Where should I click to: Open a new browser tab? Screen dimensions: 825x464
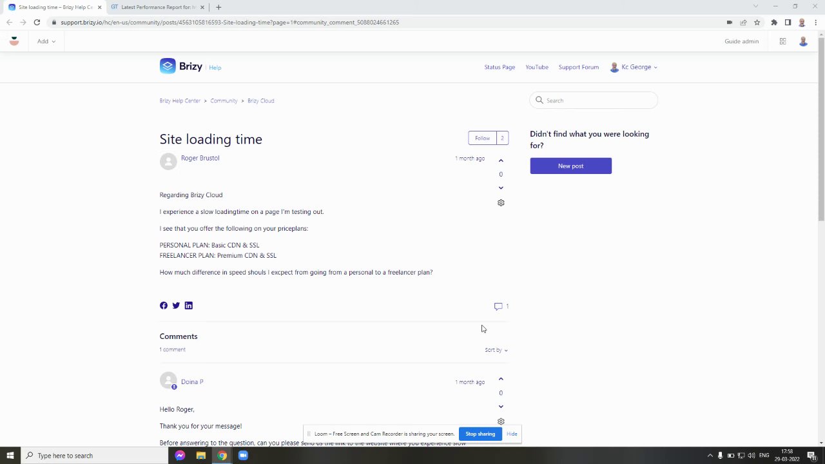tap(218, 7)
